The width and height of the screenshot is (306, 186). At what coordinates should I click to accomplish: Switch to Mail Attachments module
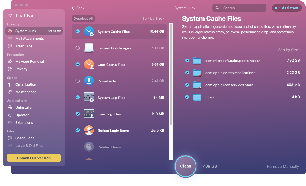pos(34,38)
